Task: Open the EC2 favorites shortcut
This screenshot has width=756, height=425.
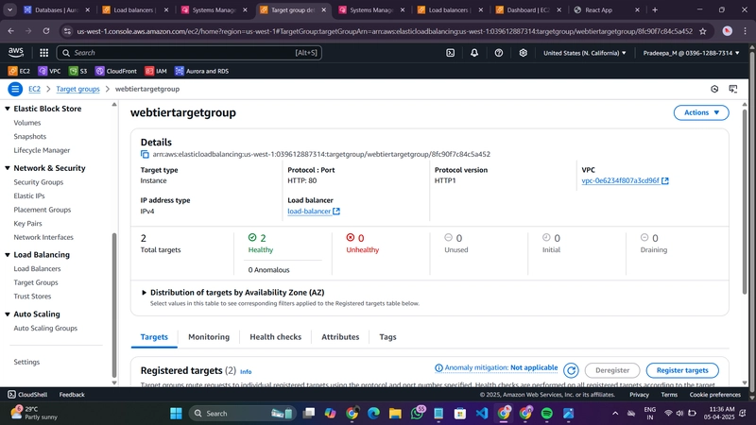Action: 19,71
